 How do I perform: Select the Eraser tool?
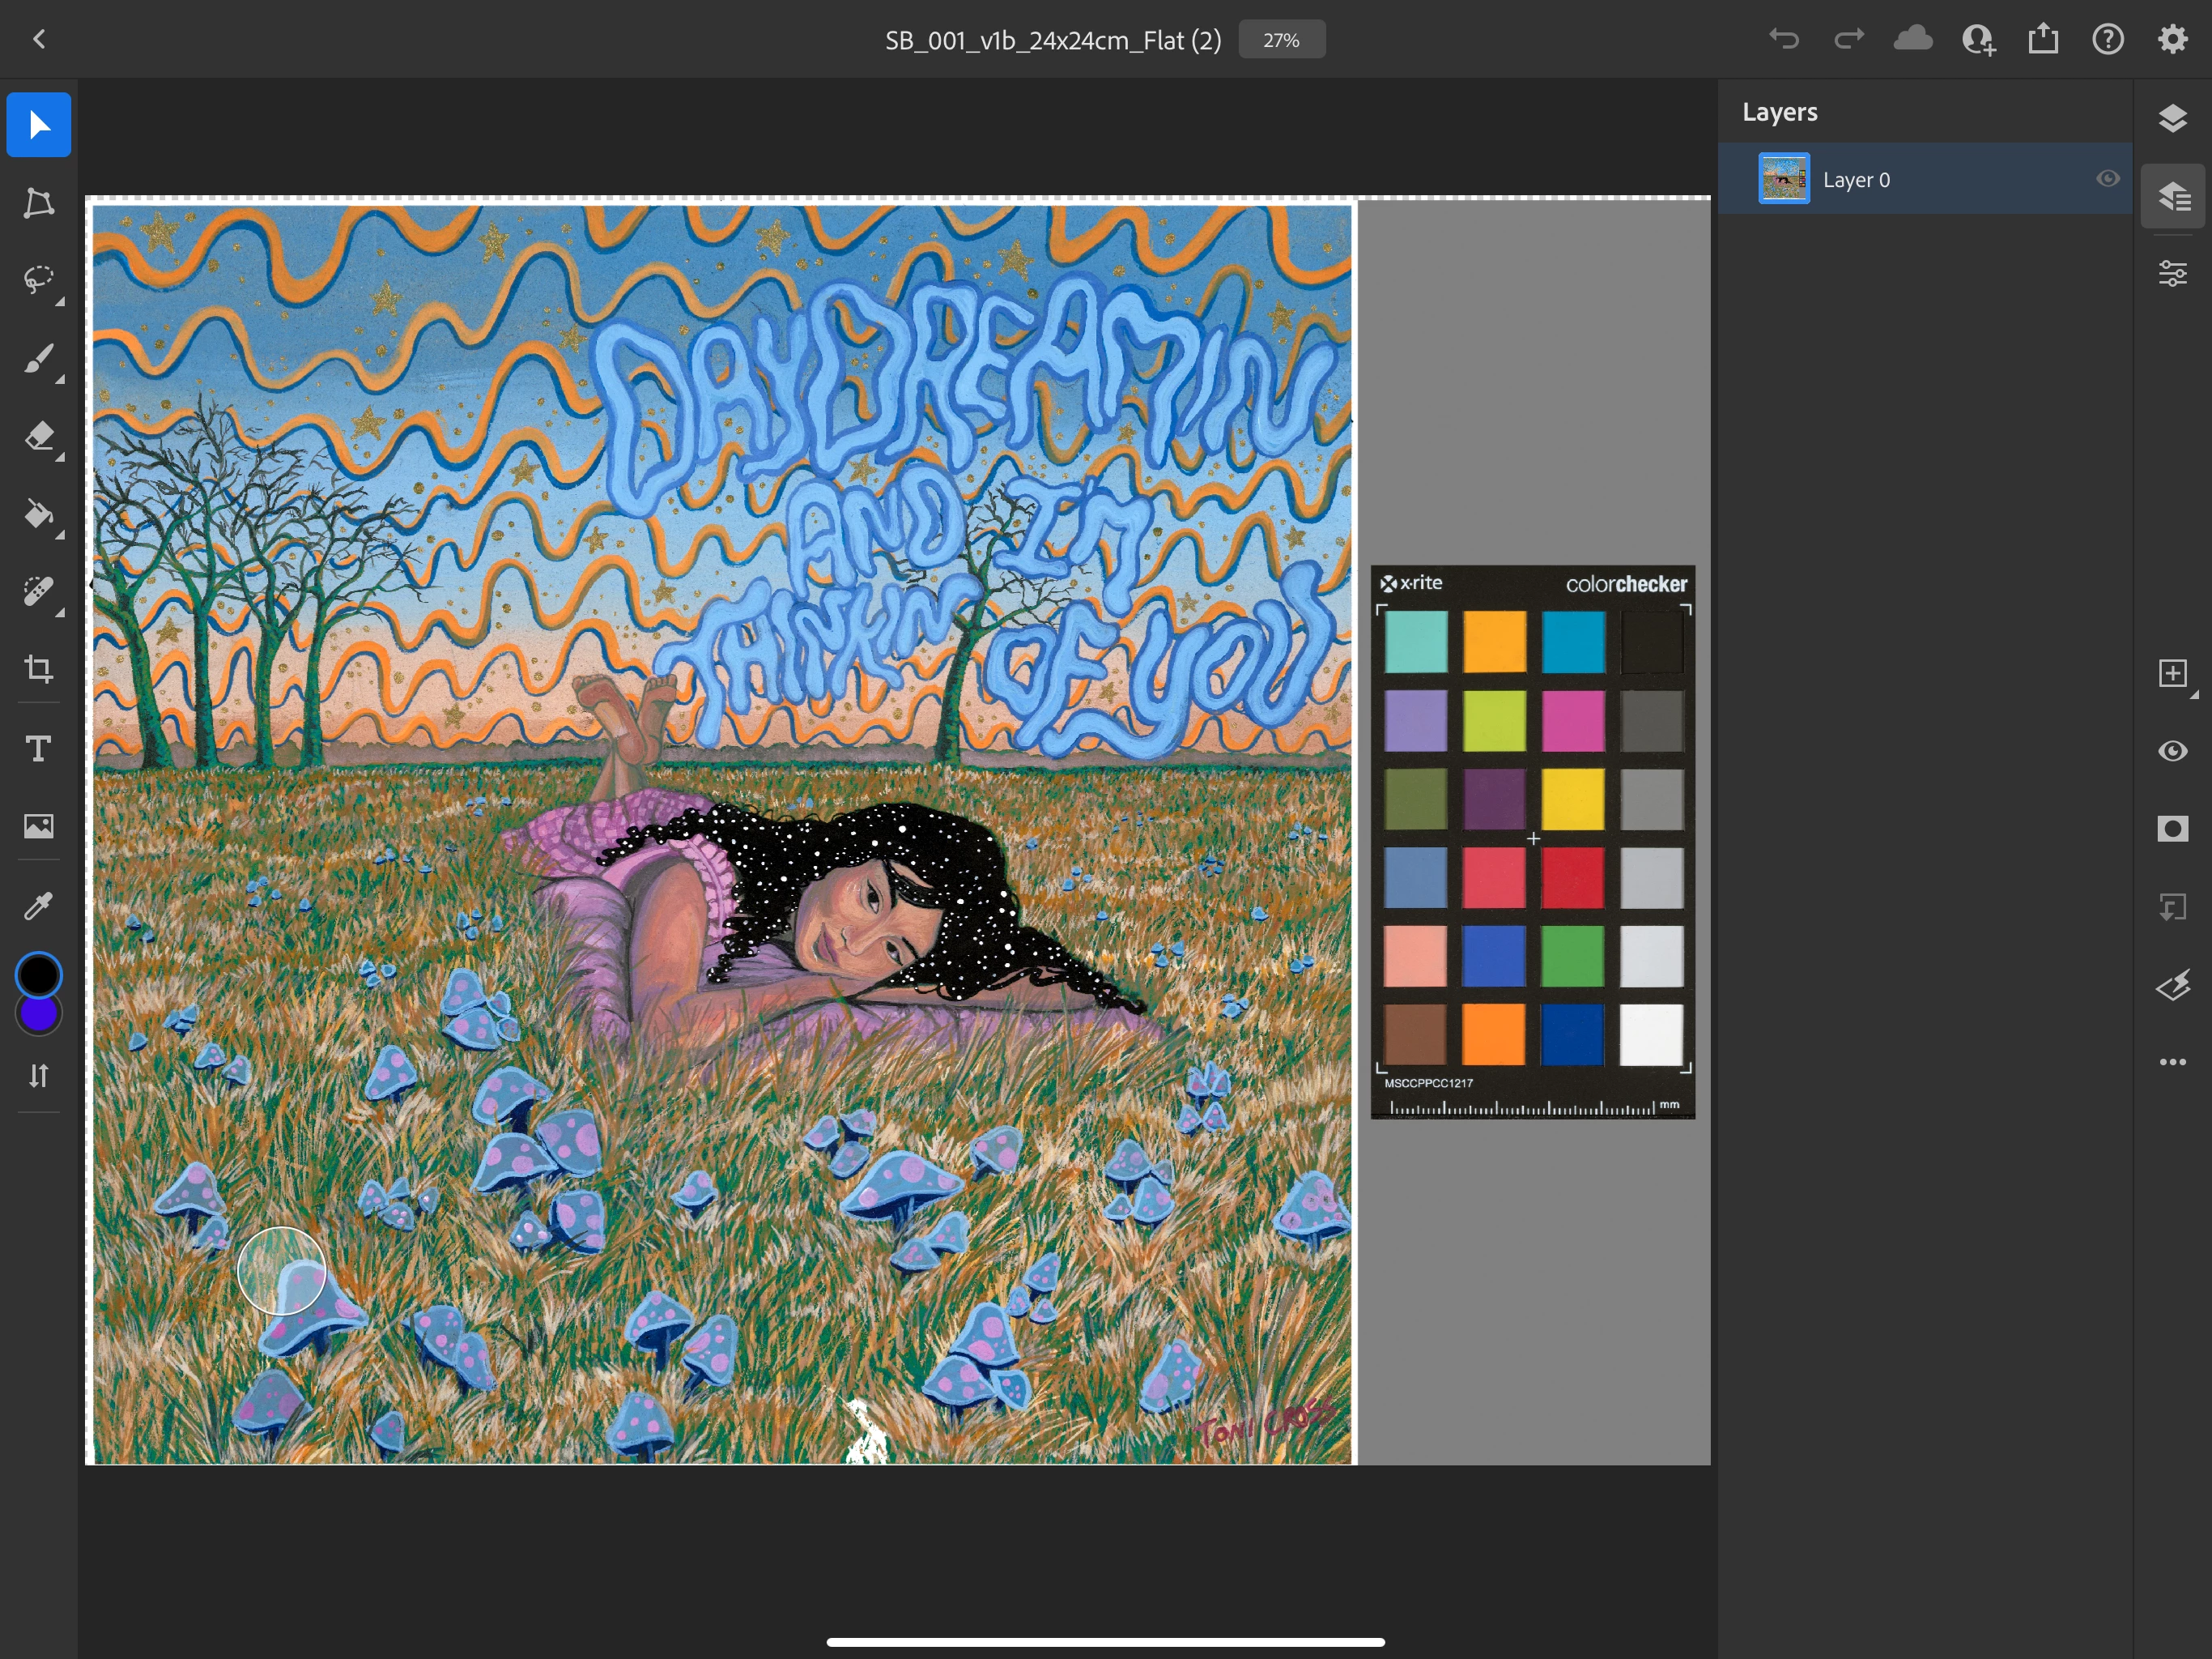[38, 437]
